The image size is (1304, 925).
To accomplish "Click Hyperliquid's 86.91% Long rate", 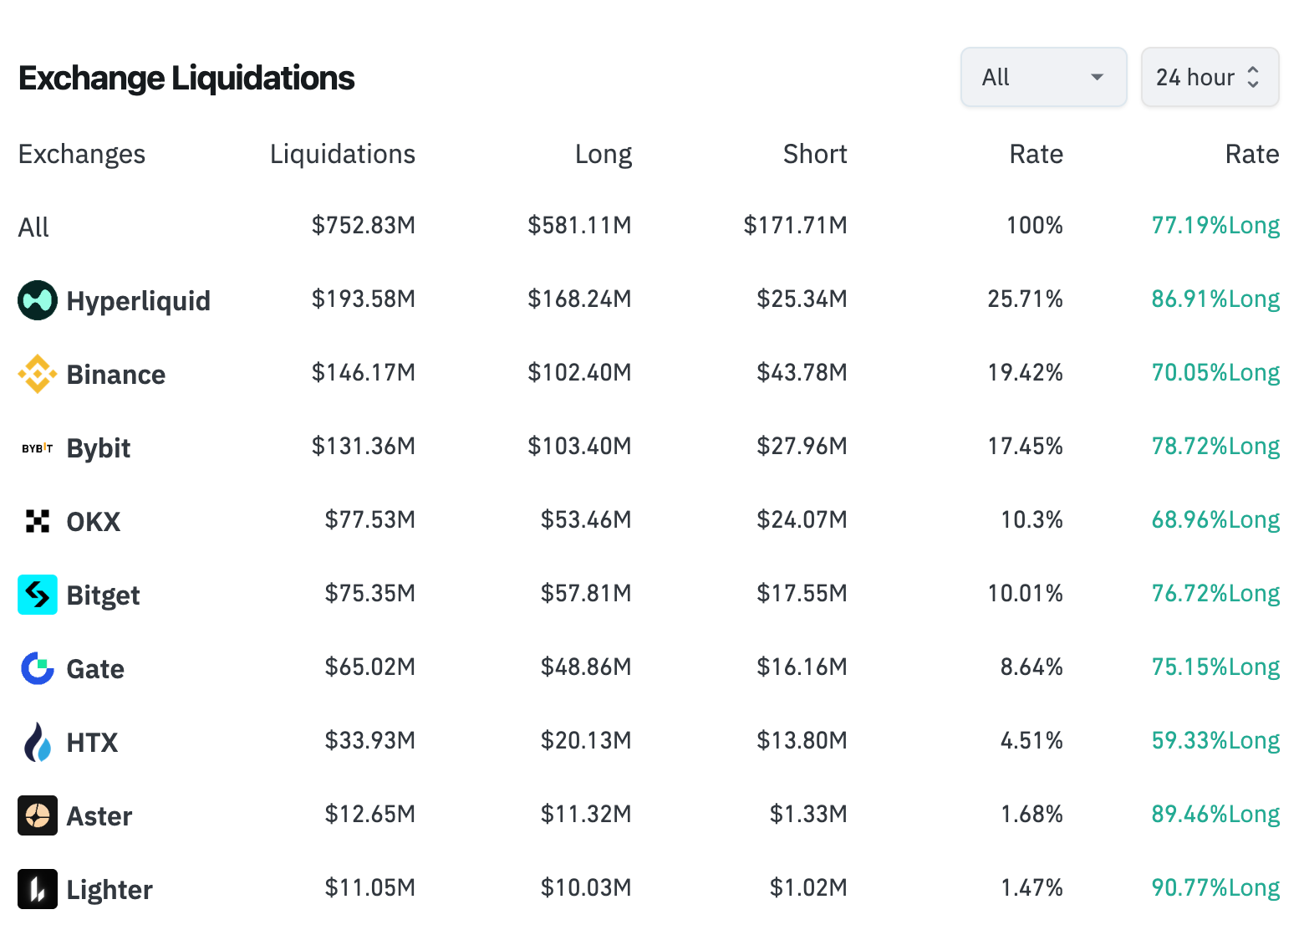I will [1215, 299].
